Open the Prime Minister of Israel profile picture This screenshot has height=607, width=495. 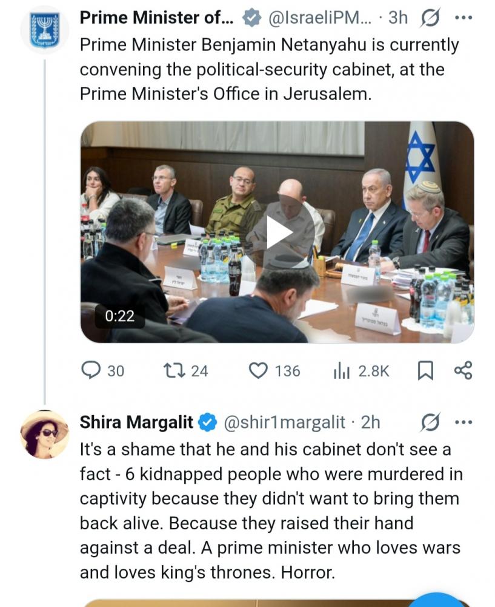pyautogui.click(x=45, y=30)
